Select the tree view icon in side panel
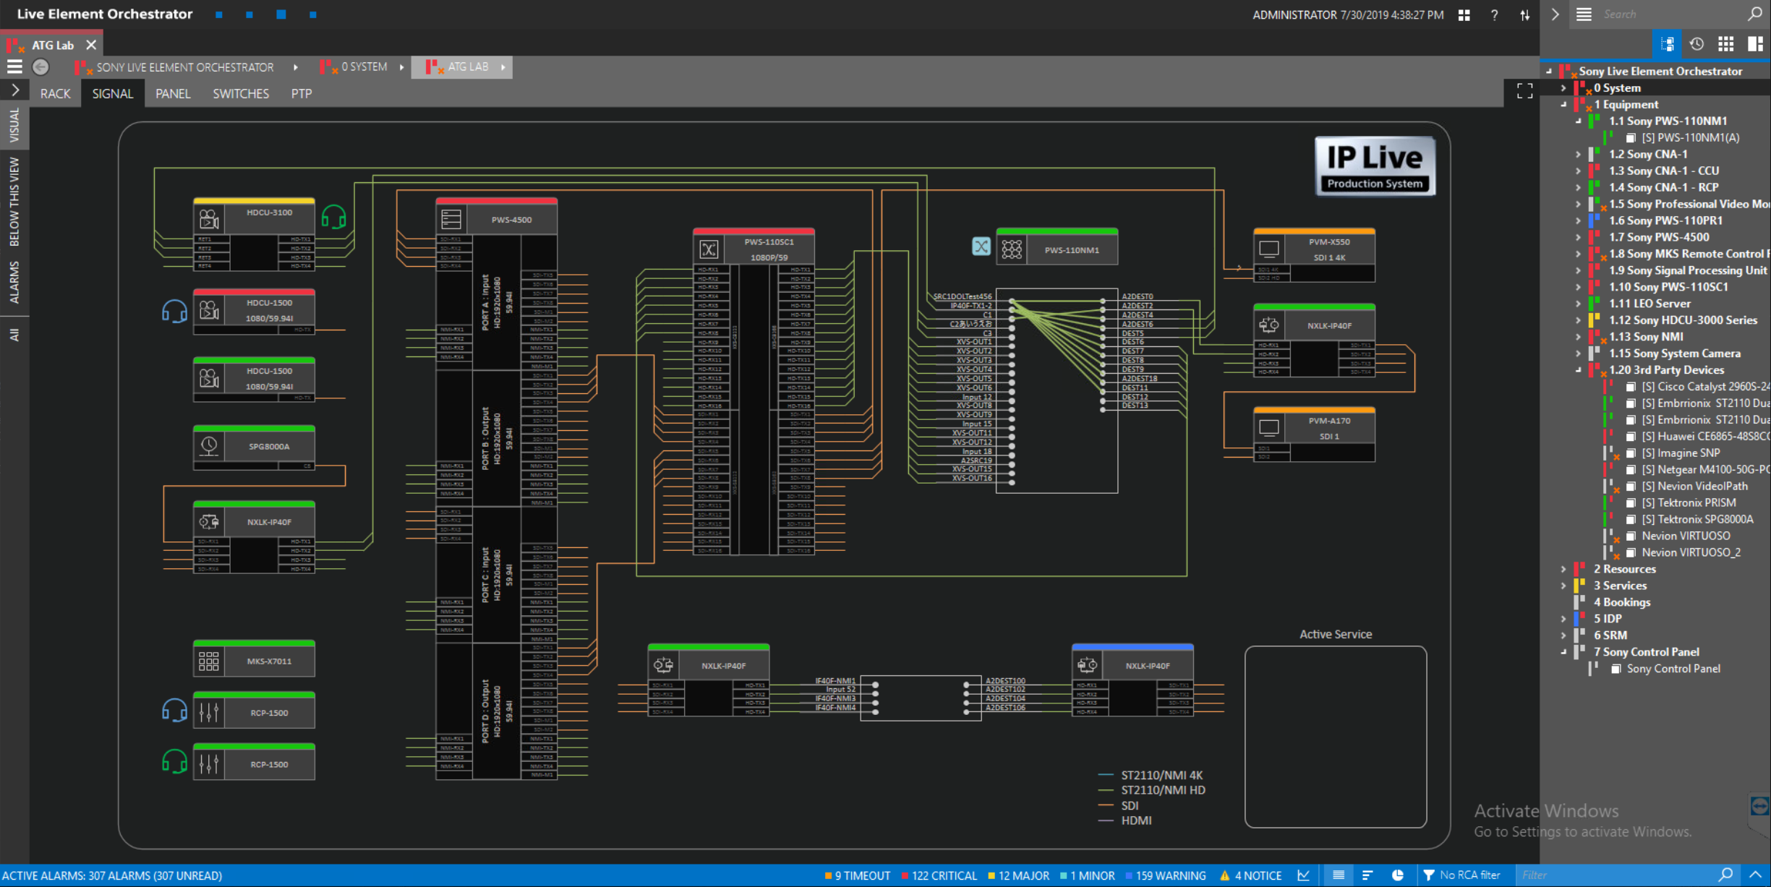Viewport: 1771px width, 887px height. (x=1668, y=44)
